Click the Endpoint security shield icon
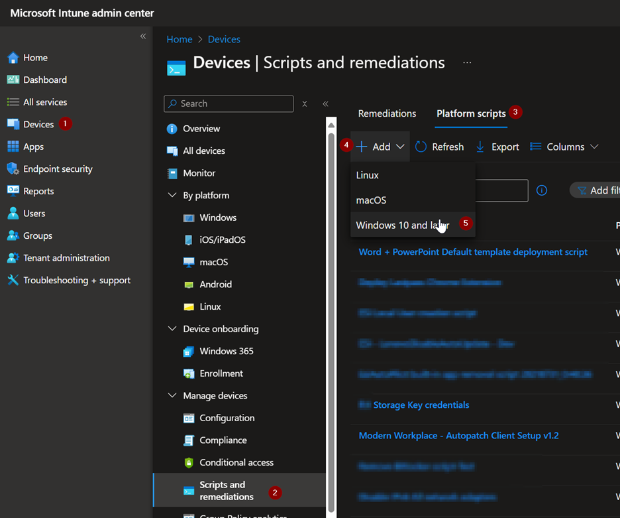 [x=13, y=168]
